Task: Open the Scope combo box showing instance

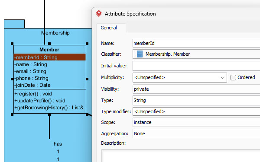Action: pos(196,122)
